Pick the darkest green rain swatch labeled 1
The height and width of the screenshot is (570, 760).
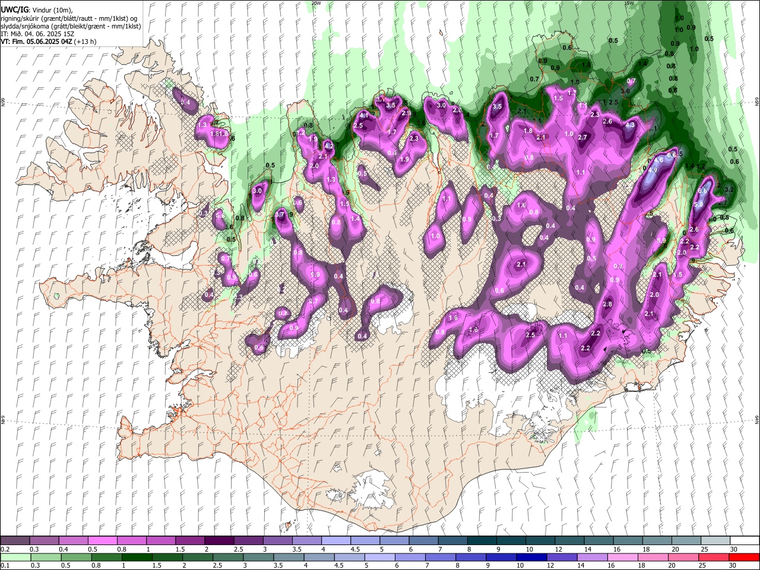(137, 557)
